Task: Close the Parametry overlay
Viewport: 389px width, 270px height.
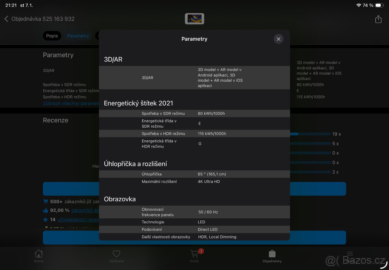Action: 278,39
